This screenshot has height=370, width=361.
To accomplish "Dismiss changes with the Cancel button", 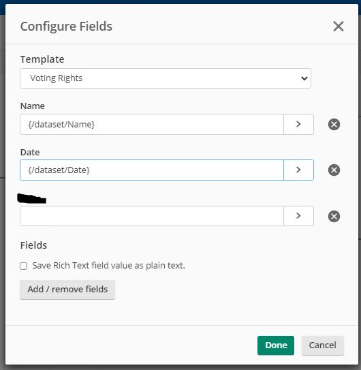I will coord(323,345).
